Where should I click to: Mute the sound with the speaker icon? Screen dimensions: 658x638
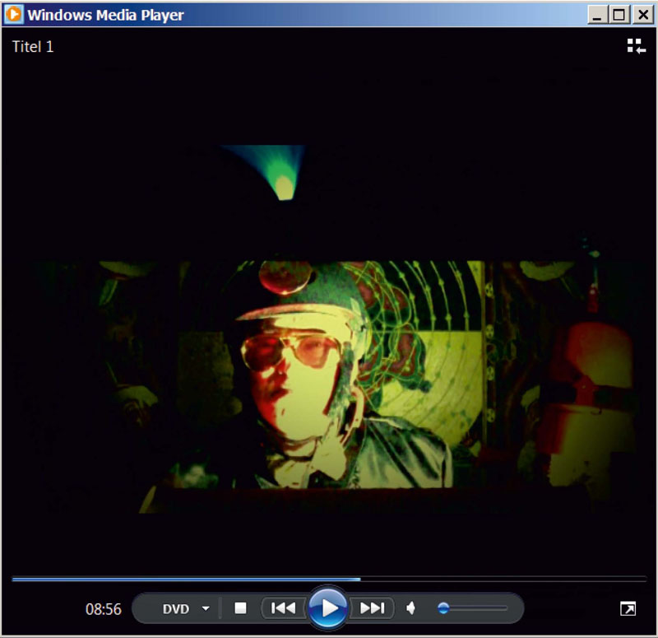pyautogui.click(x=410, y=608)
